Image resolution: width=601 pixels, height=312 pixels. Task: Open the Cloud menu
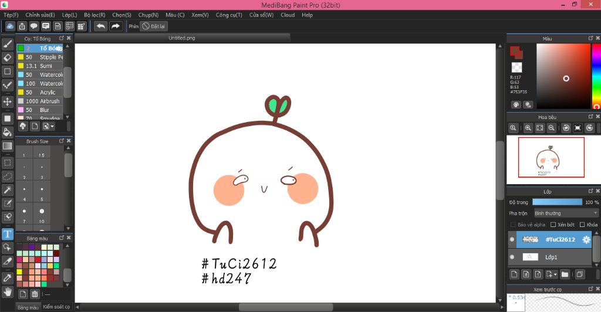[288, 15]
